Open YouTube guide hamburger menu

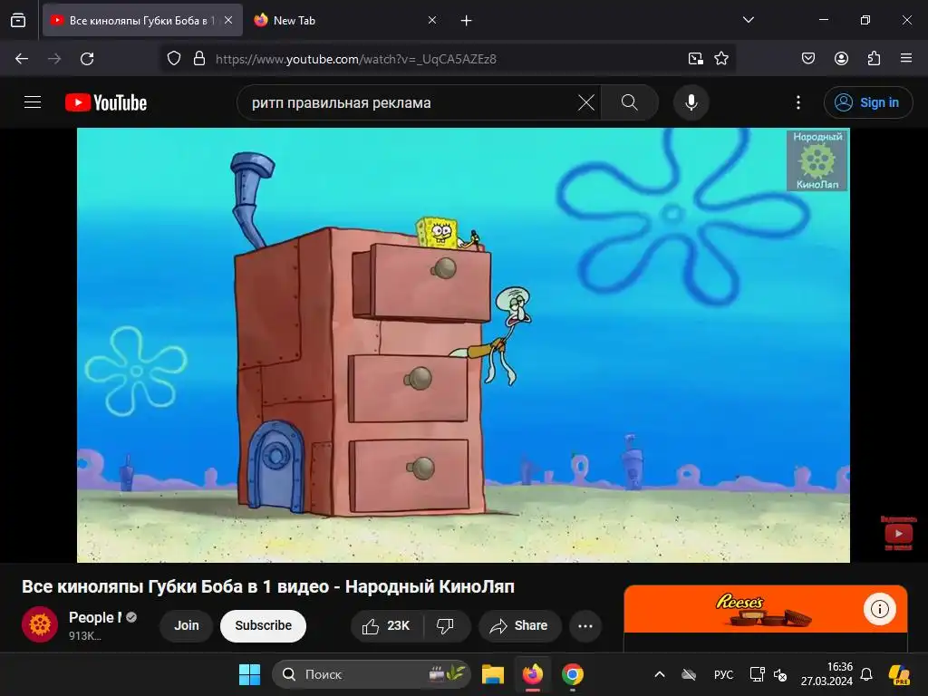(x=33, y=102)
